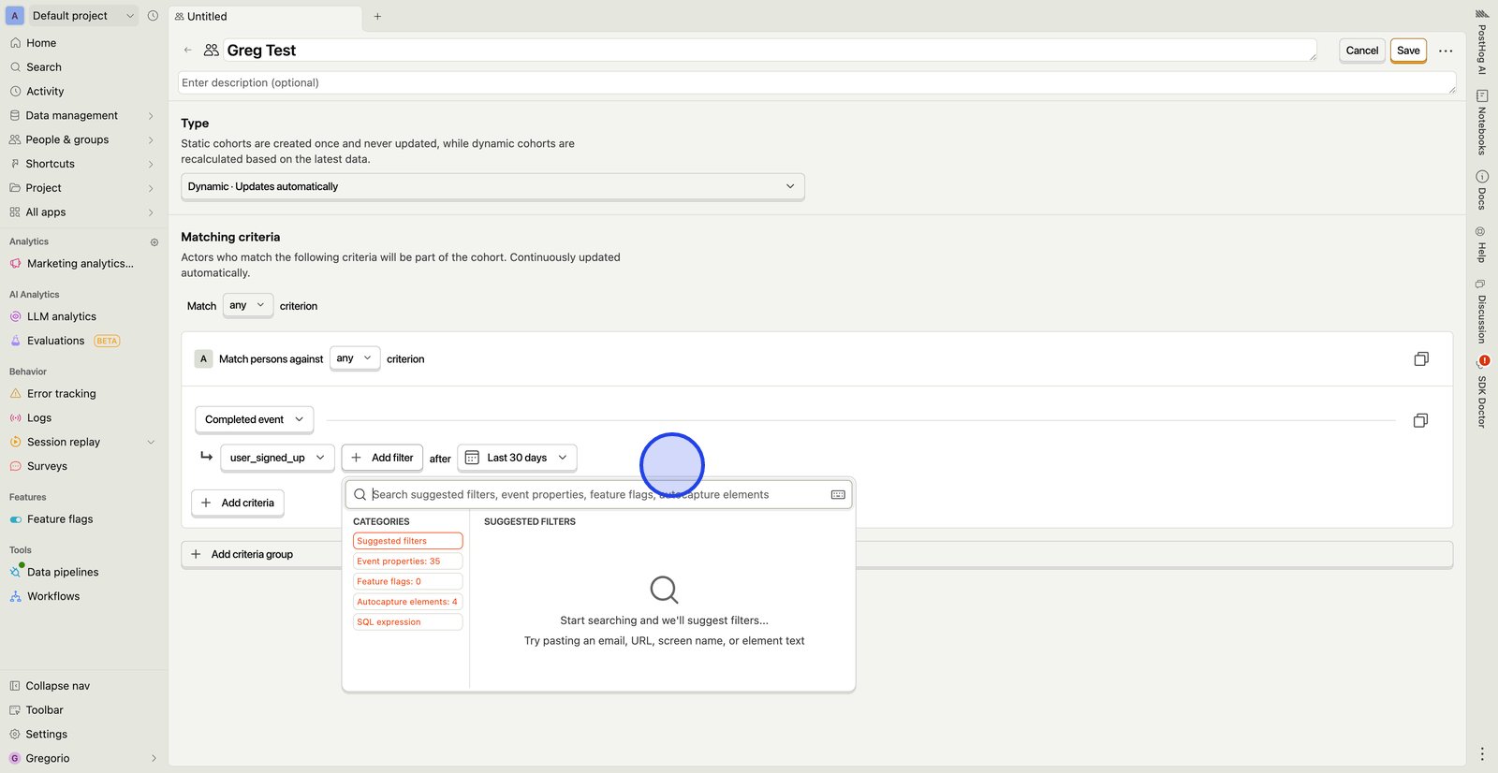This screenshot has width=1498, height=773.
Task: Open the PostHog AI side panel
Action: [x=1482, y=41]
